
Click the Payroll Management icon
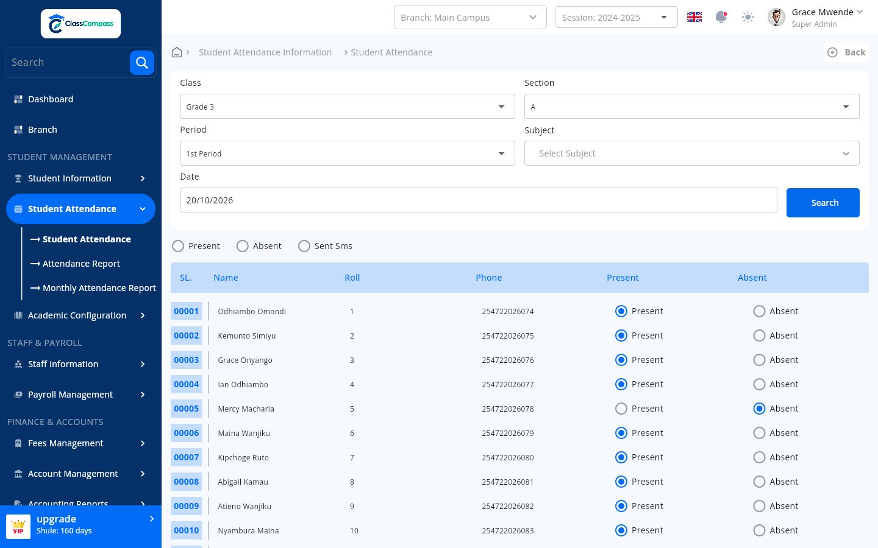point(18,395)
